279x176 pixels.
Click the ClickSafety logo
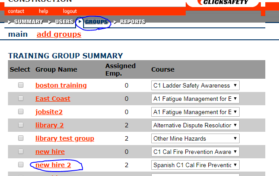(223, 2)
